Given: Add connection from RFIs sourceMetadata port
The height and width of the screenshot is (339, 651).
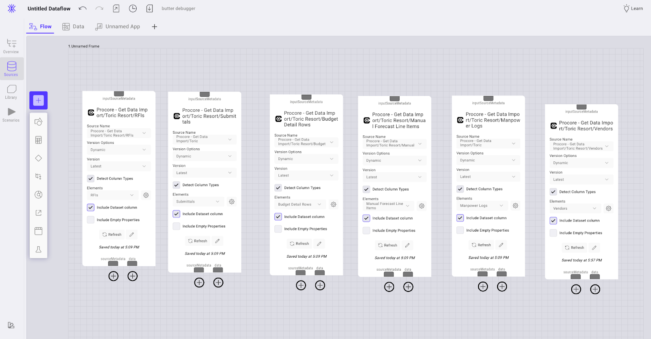Looking at the screenshot, I should click(114, 276).
